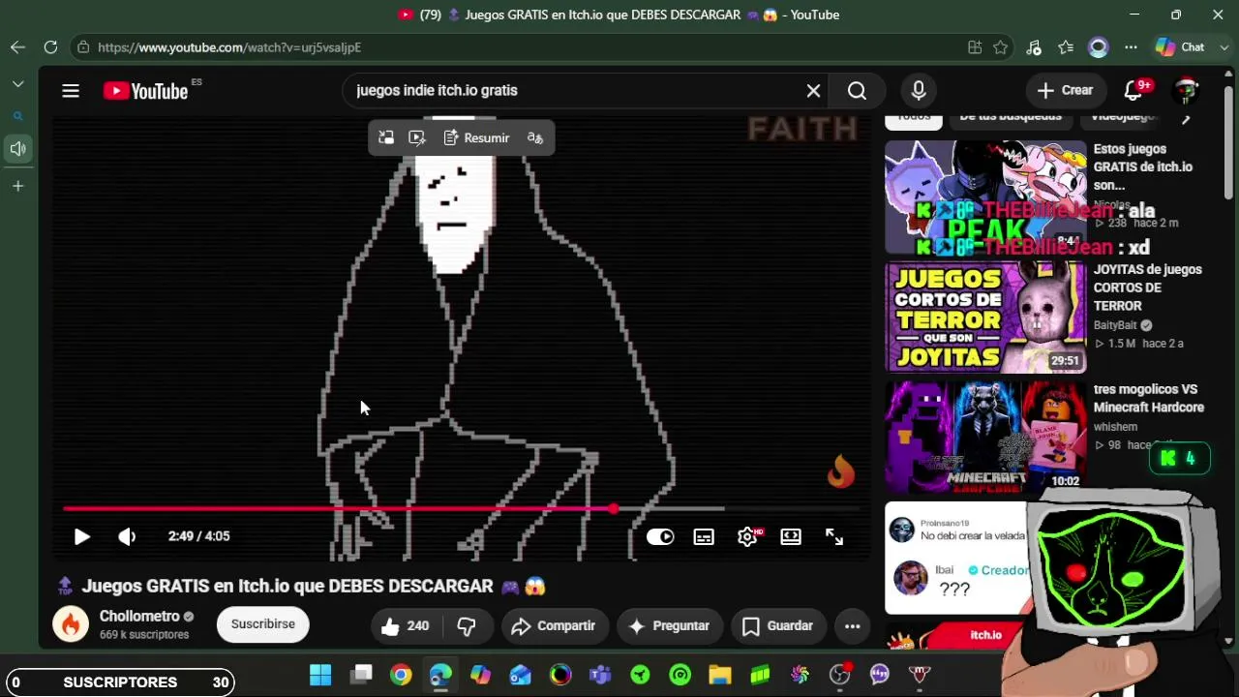Open Google Chrome from the taskbar
Image resolution: width=1239 pixels, height=697 pixels.
[x=401, y=675]
